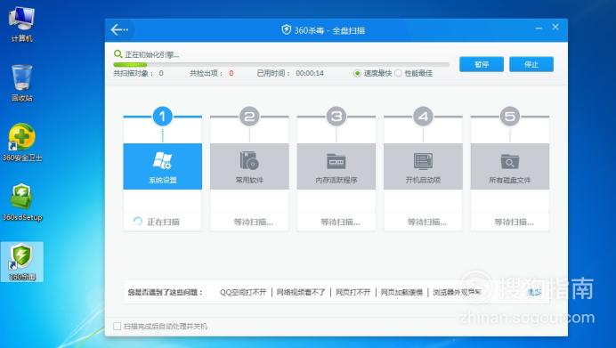Click the 共检出项 red count value
Image resolution: width=616 pixels, height=348 pixels.
[231, 74]
